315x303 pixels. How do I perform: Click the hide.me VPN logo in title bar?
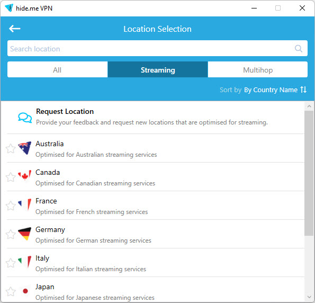point(9,8)
